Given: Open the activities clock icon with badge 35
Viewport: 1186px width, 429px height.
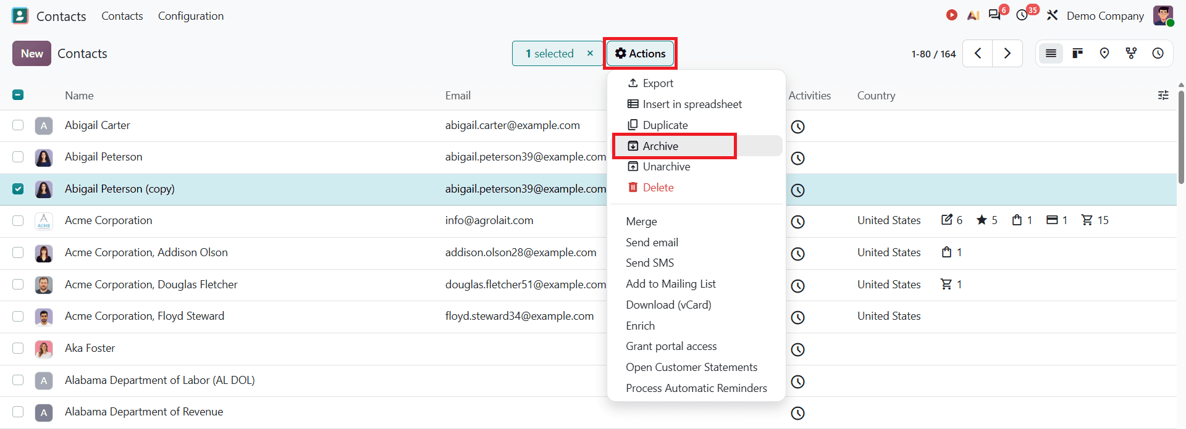Looking at the screenshot, I should (x=1022, y=15).
